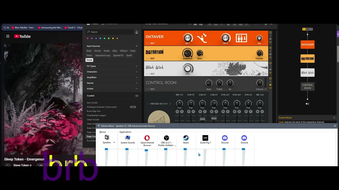Select the Distortion block in signal chain
339x190 pixels.
pyautogui.click(x=307, y=58)
